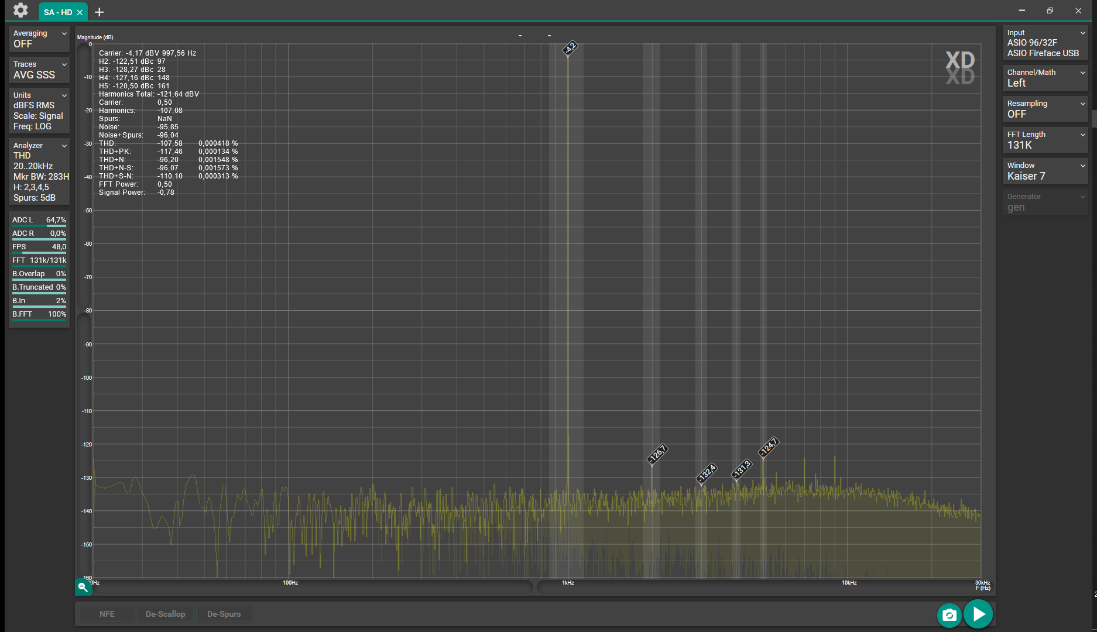Take a screenshot with camera icon
The image size is (1097, 632).
949,615
